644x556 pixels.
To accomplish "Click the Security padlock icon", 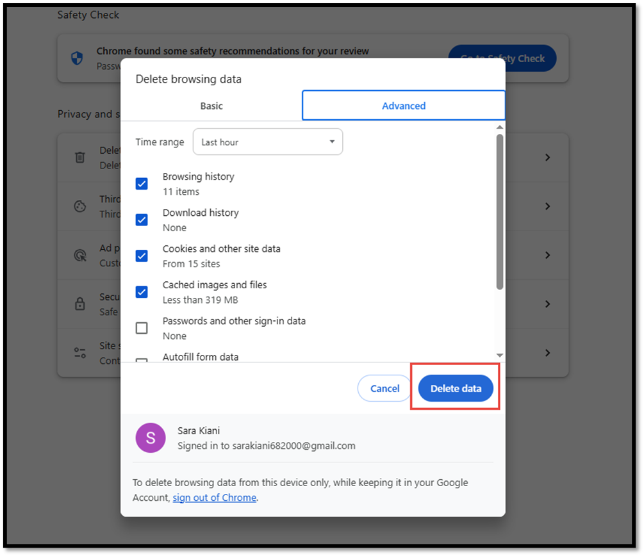I will [x=80, y=304].
